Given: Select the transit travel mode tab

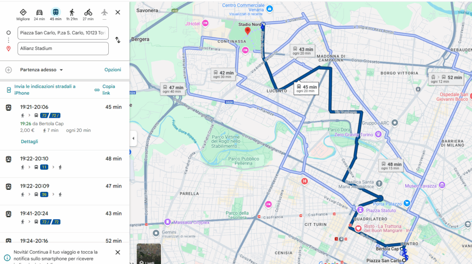Looking at the screenshot, I should click(55, 12).
